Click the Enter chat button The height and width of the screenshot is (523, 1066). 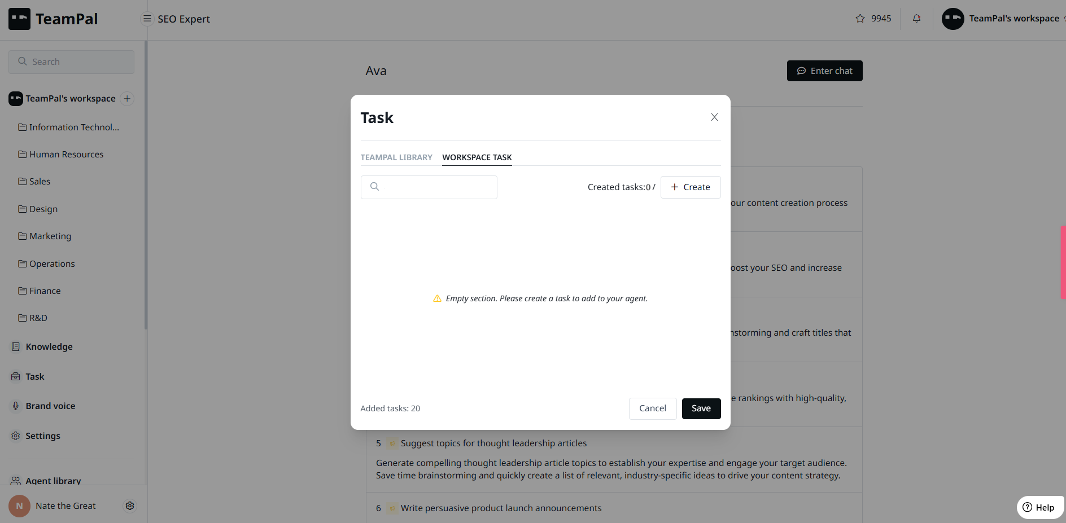pyautogui.click(x=824, y=71)
